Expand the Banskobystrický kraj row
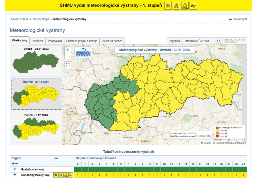 coord(15,175)
